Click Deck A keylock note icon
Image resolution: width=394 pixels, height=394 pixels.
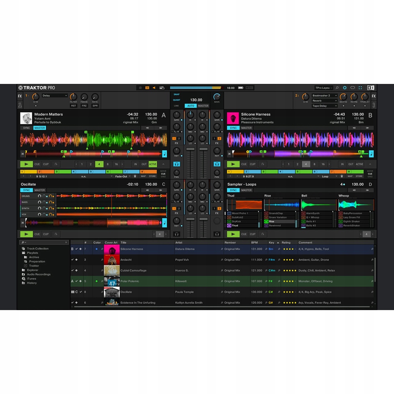pyautogui.click(x=165, y=154)
